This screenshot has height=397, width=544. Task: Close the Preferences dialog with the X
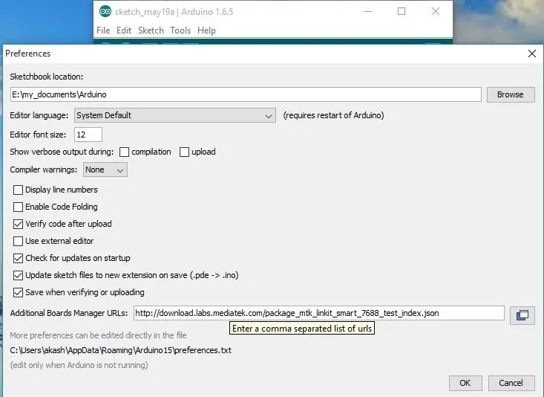coord(532,54)
